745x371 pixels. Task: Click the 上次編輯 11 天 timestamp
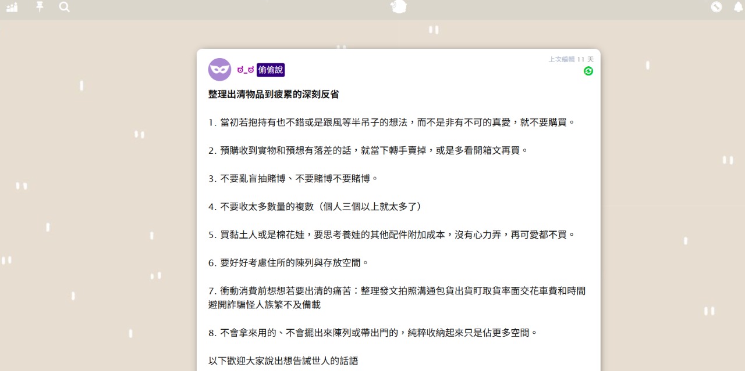click(570, 59)
